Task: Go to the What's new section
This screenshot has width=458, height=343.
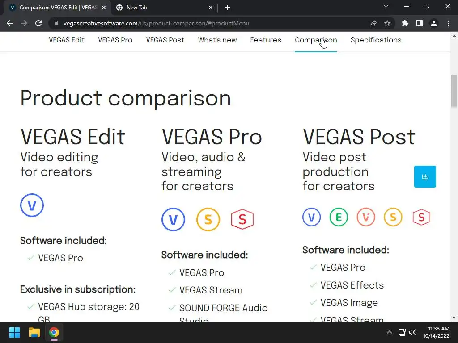Action: coord(217,40)
